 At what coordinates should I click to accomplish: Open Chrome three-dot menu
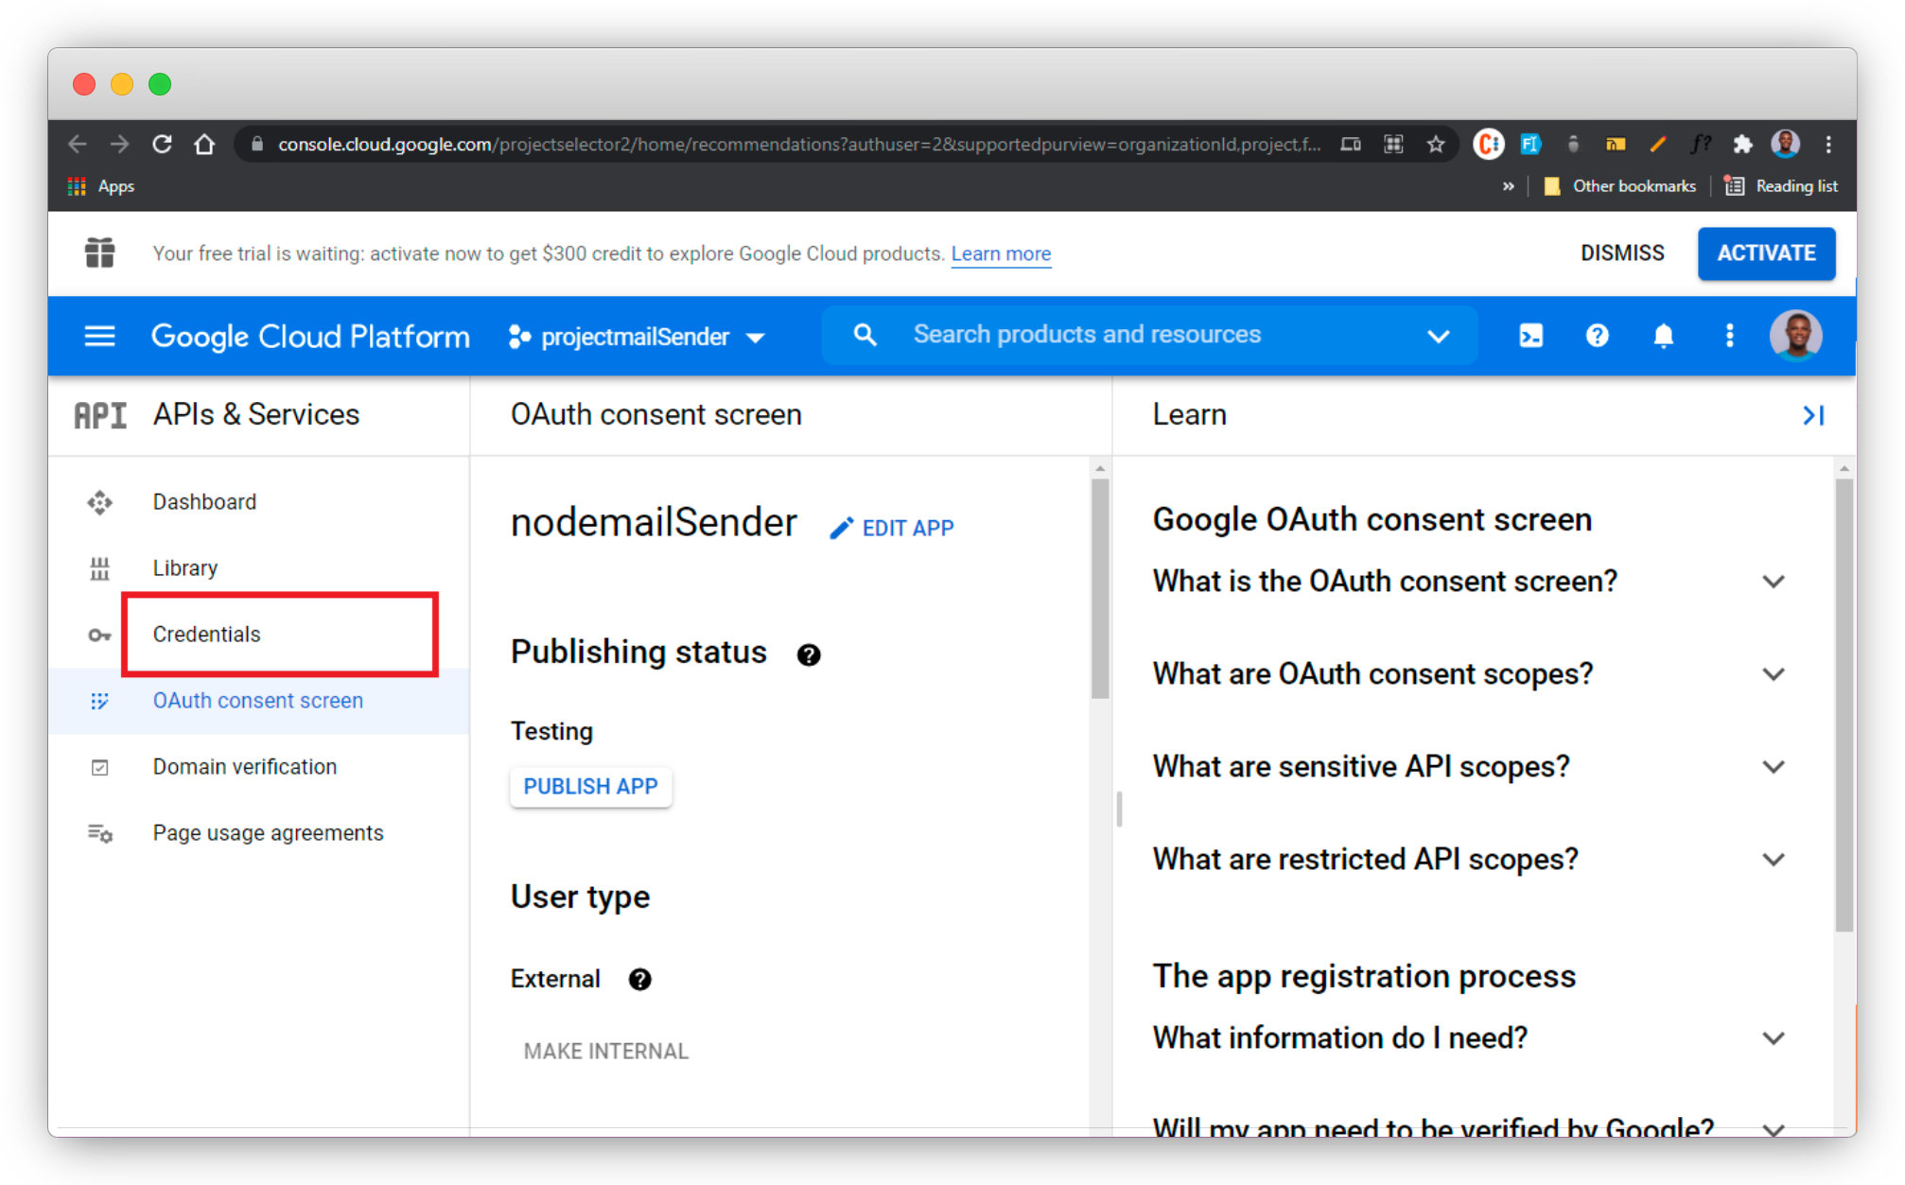[x=1828, y=144]
